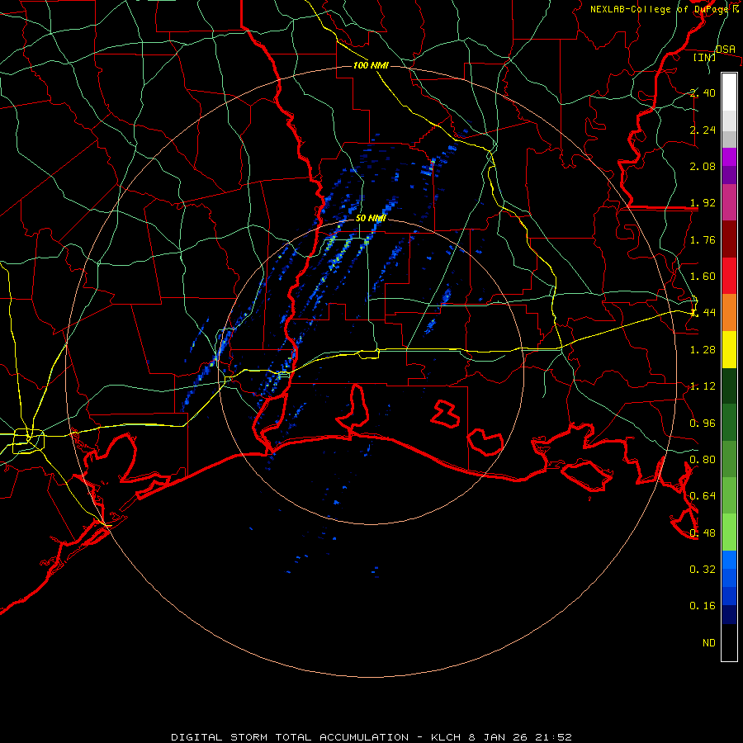Click the 1.12 legend value

click(703, 386)
